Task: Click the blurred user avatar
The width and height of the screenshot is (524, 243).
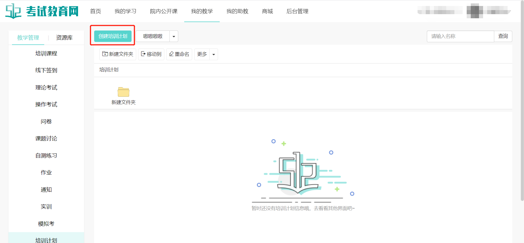Action: 475,11
